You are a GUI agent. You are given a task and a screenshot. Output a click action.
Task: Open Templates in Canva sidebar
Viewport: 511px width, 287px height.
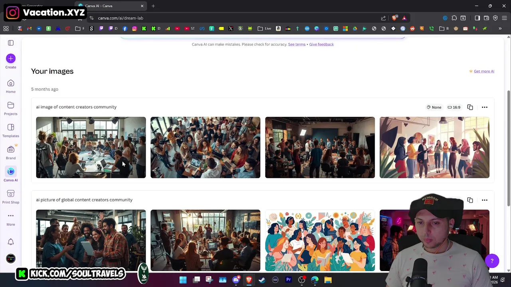(x=11, y=130)
